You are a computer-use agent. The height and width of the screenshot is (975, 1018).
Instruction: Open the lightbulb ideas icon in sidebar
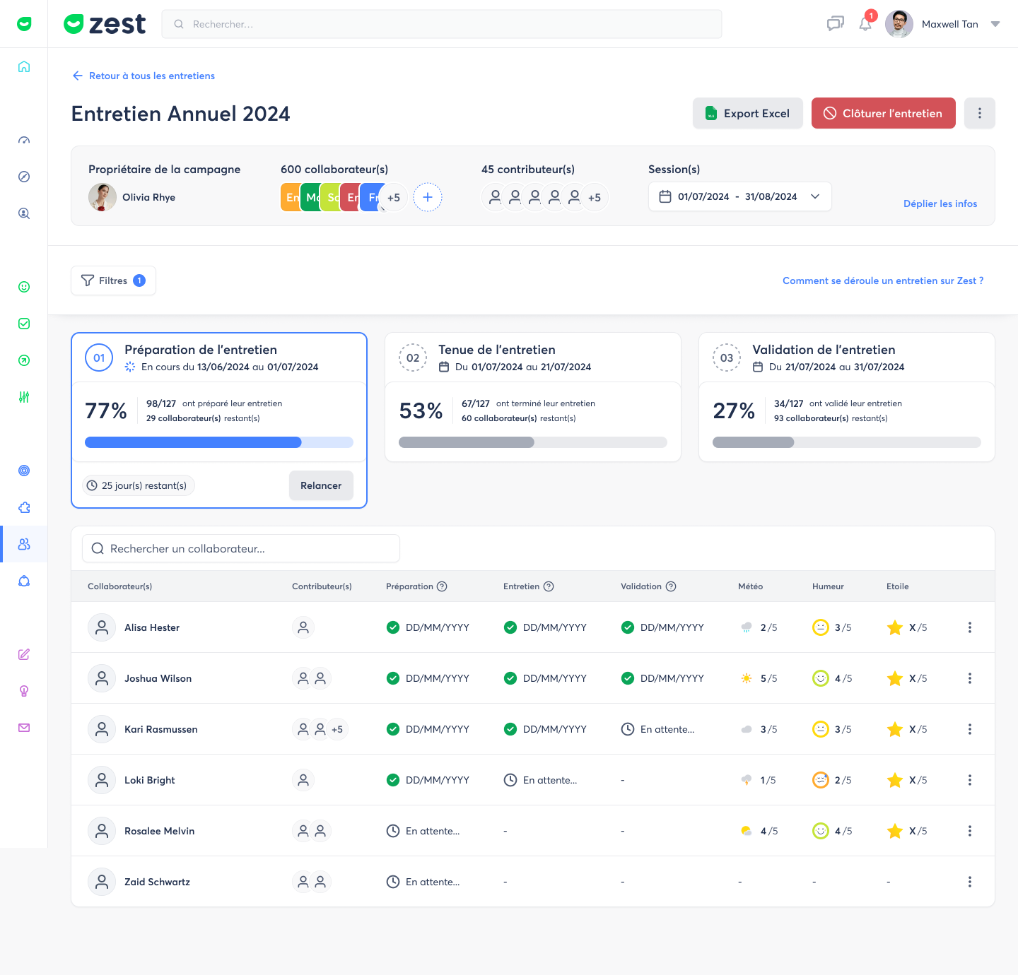click(x=24, y=691)
